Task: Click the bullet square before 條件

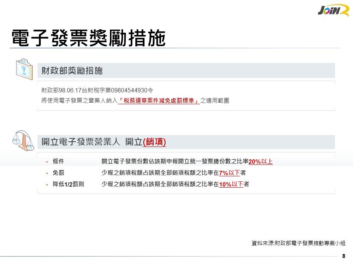Action: coord(47,162)
